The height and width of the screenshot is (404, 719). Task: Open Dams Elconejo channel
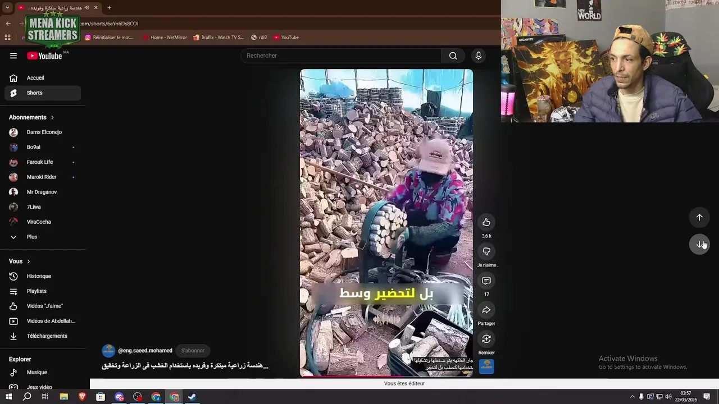tap(43, 132)
